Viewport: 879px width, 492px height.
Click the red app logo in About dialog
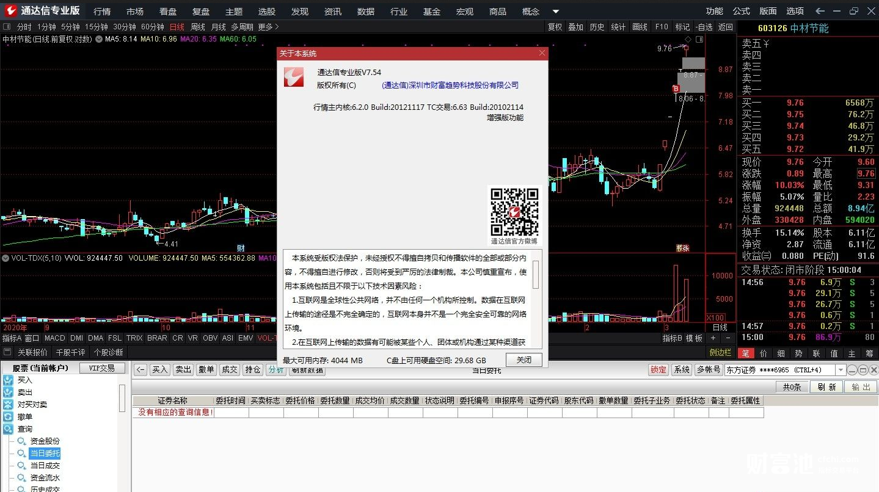294,76
